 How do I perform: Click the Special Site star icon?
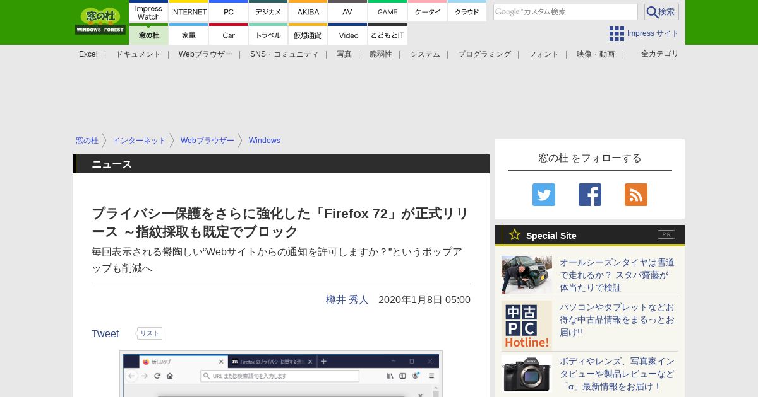515,235
